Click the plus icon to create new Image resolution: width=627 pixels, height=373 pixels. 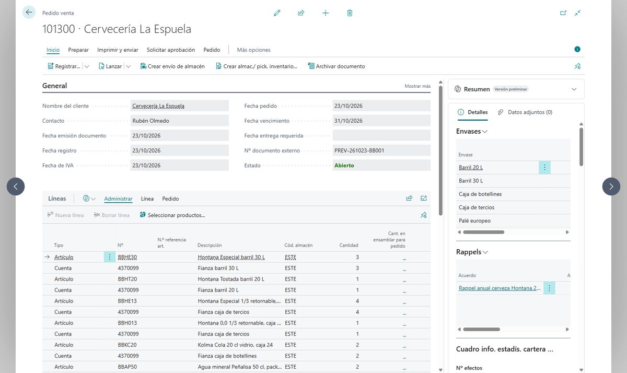click(x=326, y=13)
